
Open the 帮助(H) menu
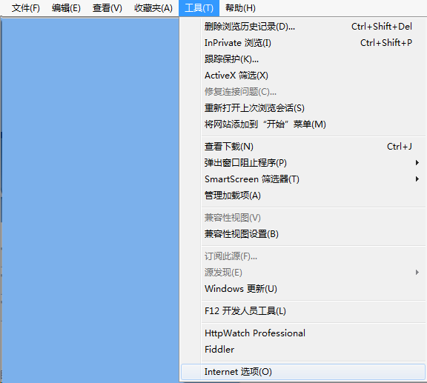click(240, 8)
